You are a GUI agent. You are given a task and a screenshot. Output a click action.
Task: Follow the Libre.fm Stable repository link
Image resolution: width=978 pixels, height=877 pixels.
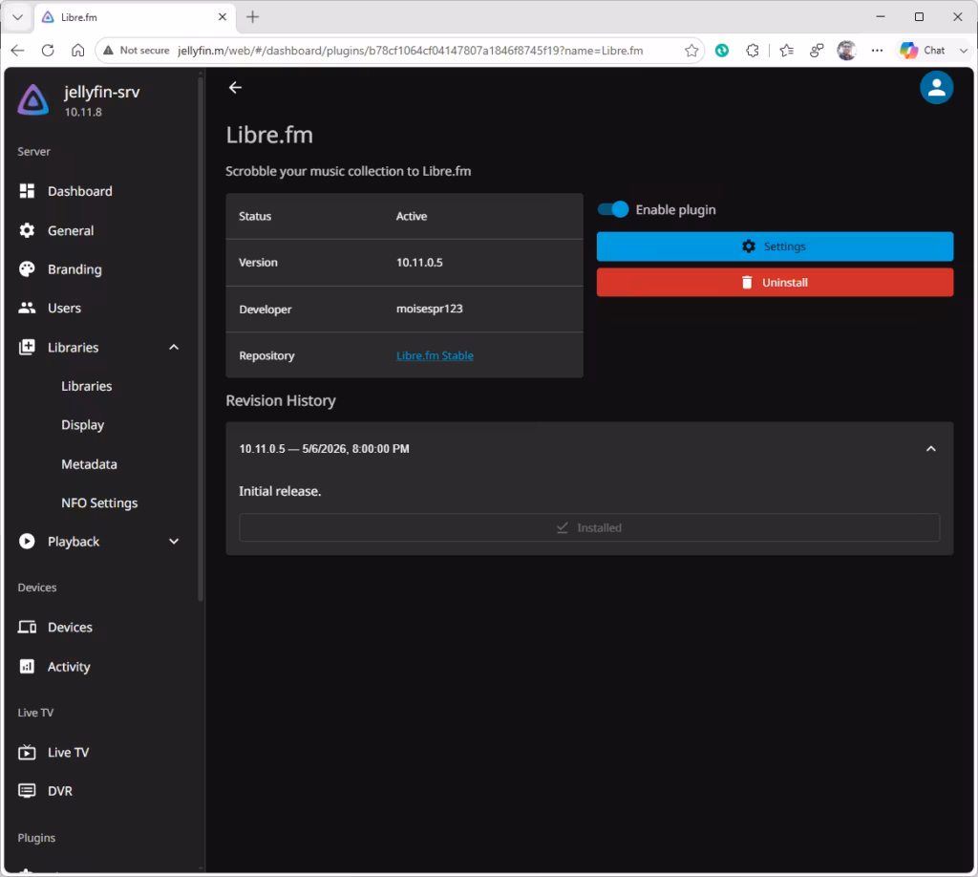(x=435, y=355)
